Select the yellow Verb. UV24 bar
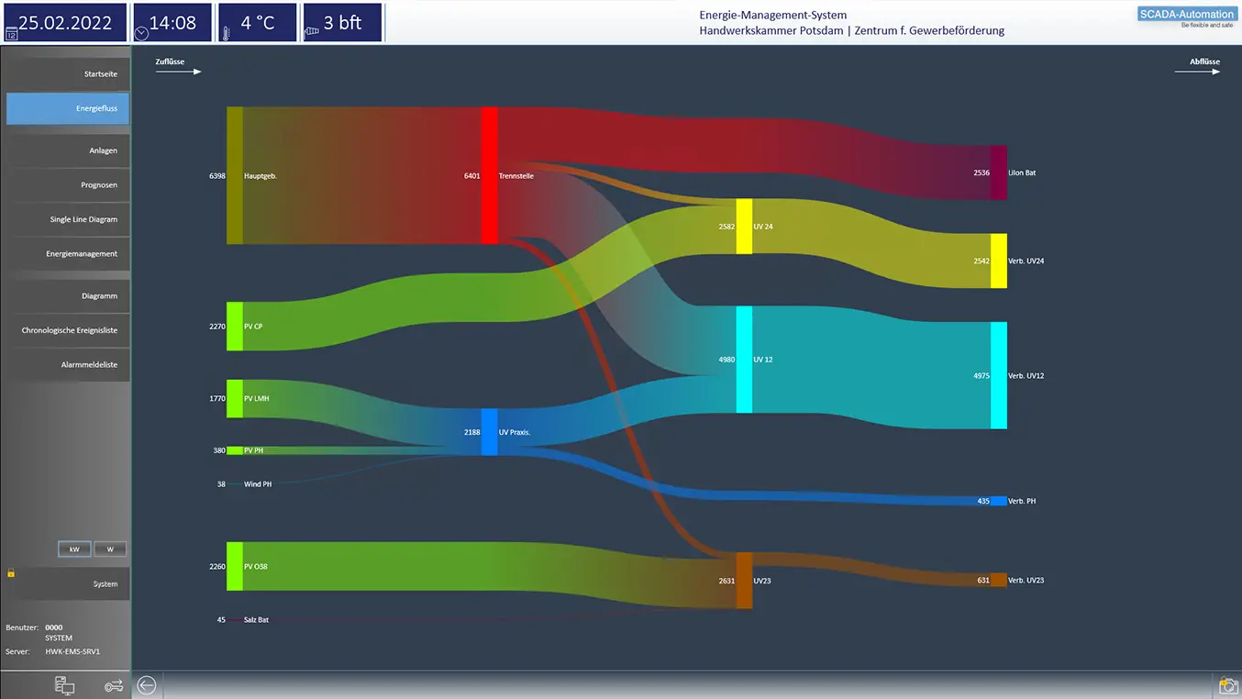 999,261
